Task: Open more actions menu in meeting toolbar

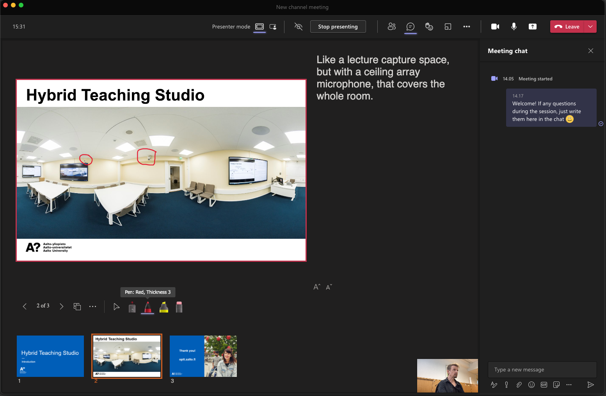Action: pyautogui.click(x=467, y=27)
